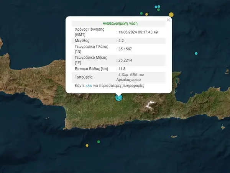230x173 pixels.
Task: Click the selected cyan earthquake marker under popup
Action: [119, 98]
